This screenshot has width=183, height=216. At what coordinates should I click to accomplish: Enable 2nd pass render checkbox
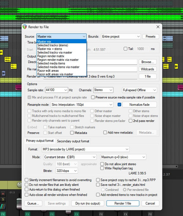tap(130, 121)
